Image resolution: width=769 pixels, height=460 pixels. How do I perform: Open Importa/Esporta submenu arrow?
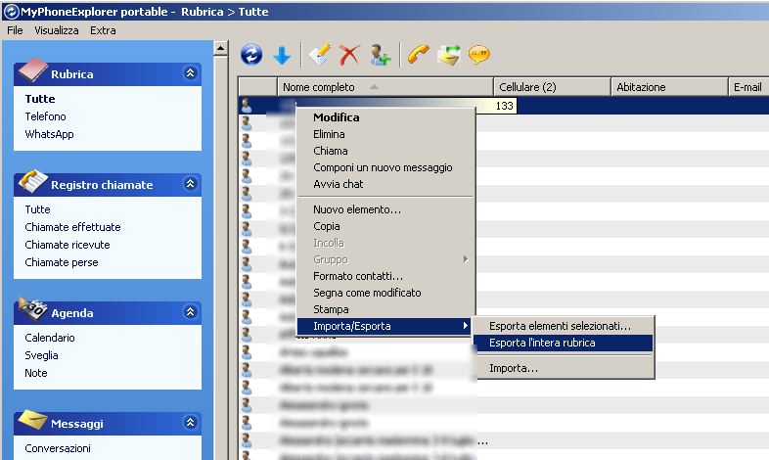click(466, 326)
